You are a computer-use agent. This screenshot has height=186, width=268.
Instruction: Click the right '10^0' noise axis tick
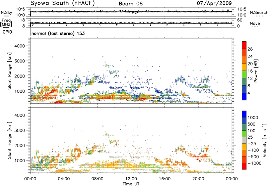coord(242,15)
